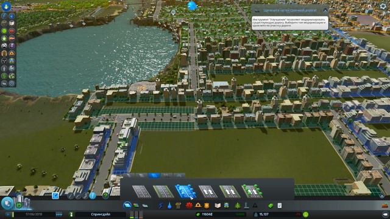Image resolution: width=390 pixels, height=219 pixels.
Task: Show the green star levels info view
Action: 4,38
